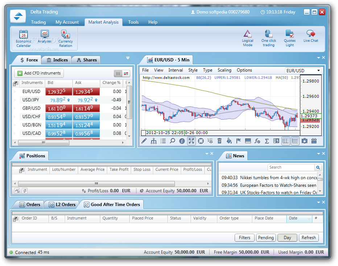Switch quotes to tile view
The height and width of the screenshot is (266, 338).
point(126,74)
